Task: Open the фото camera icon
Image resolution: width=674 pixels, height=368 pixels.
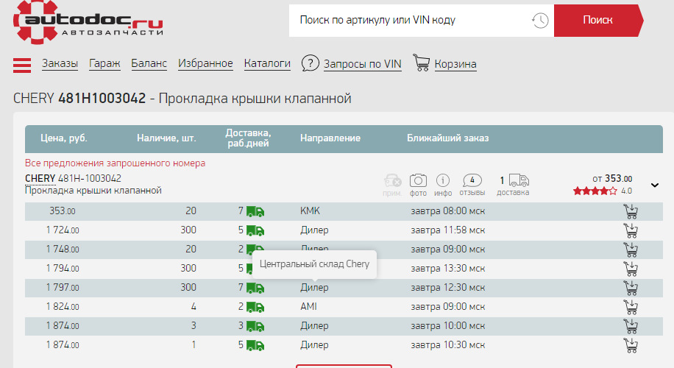Action: pyautogui.click(x=418, y=180)
